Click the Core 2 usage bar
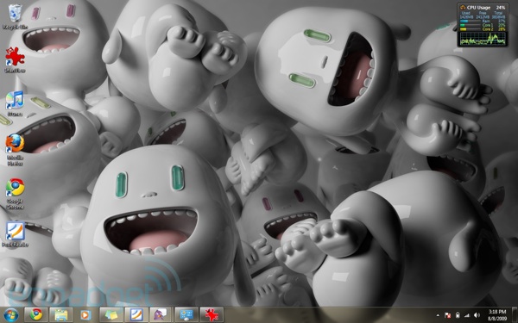This screenshot has width=518, height=323. tap(471, 29)
